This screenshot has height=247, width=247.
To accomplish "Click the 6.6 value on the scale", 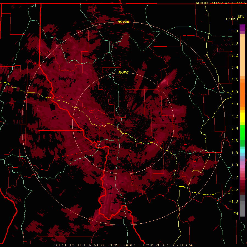I will tap(235, 80).
